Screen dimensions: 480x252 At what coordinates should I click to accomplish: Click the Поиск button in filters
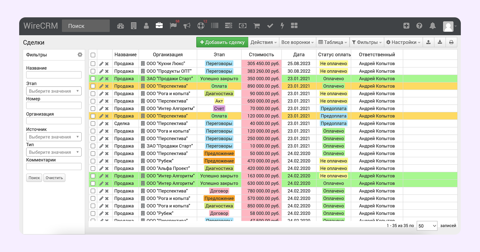(x=34, y=178)
